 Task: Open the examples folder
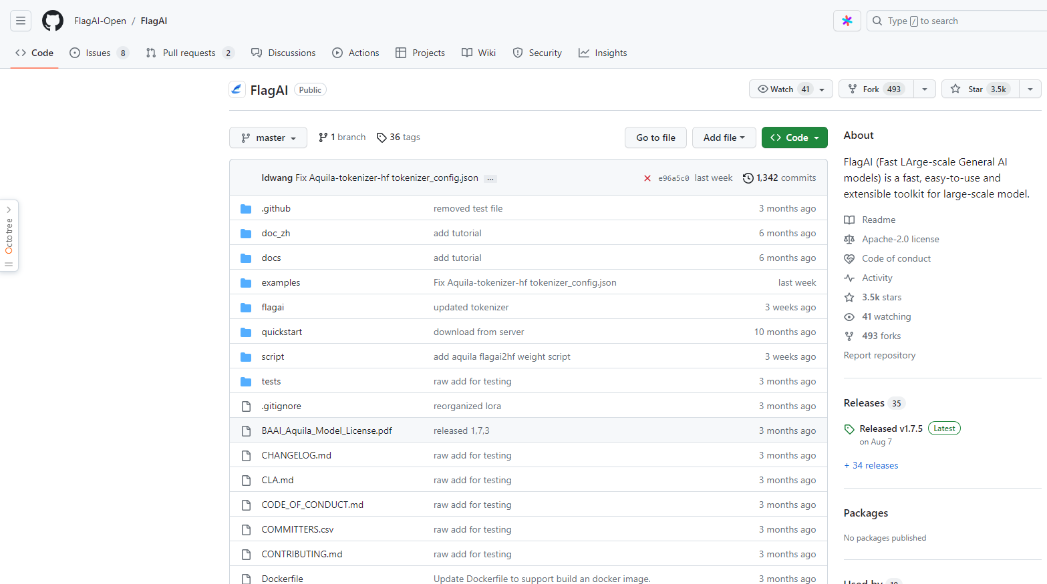click(281, 283)
